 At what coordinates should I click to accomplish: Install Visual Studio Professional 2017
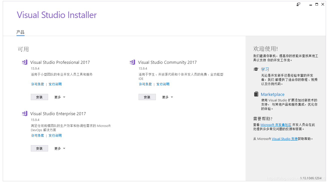tap(39, 97)
